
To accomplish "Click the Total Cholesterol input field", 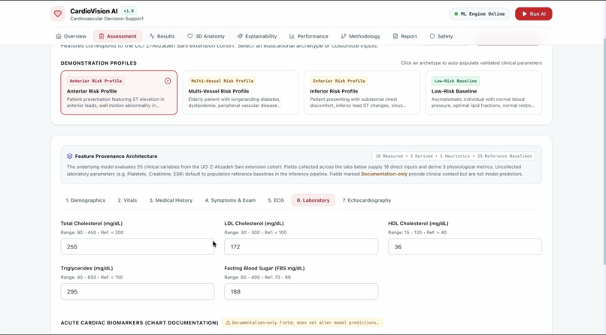I will (x=137, y=247).
